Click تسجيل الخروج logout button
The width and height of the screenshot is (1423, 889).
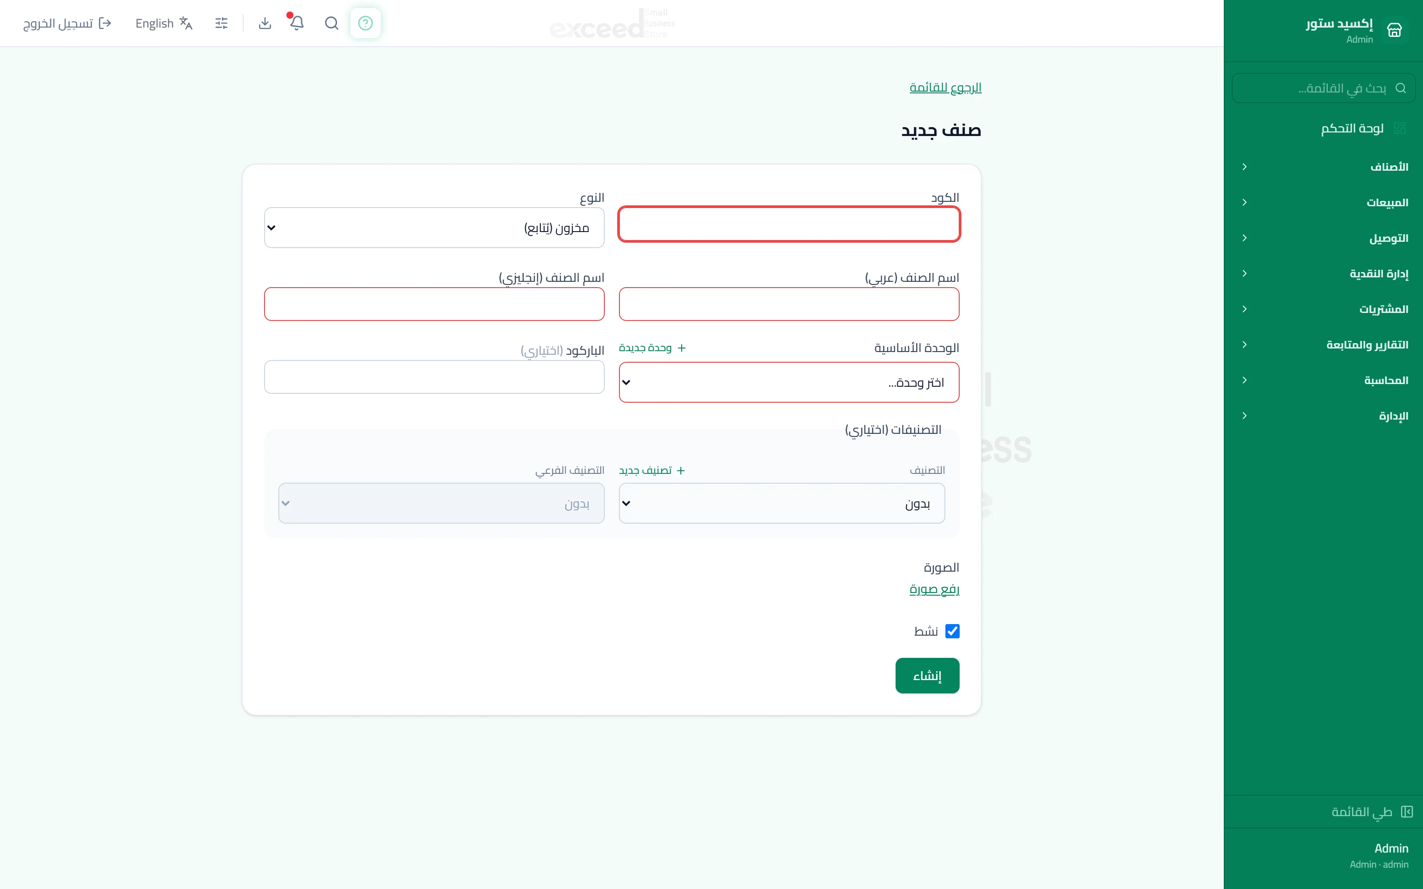pyautogui.click(x=67, y=23)
